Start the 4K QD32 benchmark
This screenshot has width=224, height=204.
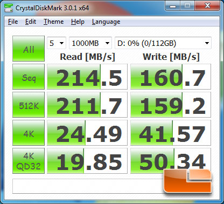[29, 161]
